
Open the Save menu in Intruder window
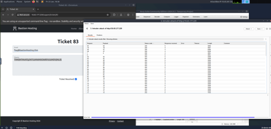[x=92, y=24]
